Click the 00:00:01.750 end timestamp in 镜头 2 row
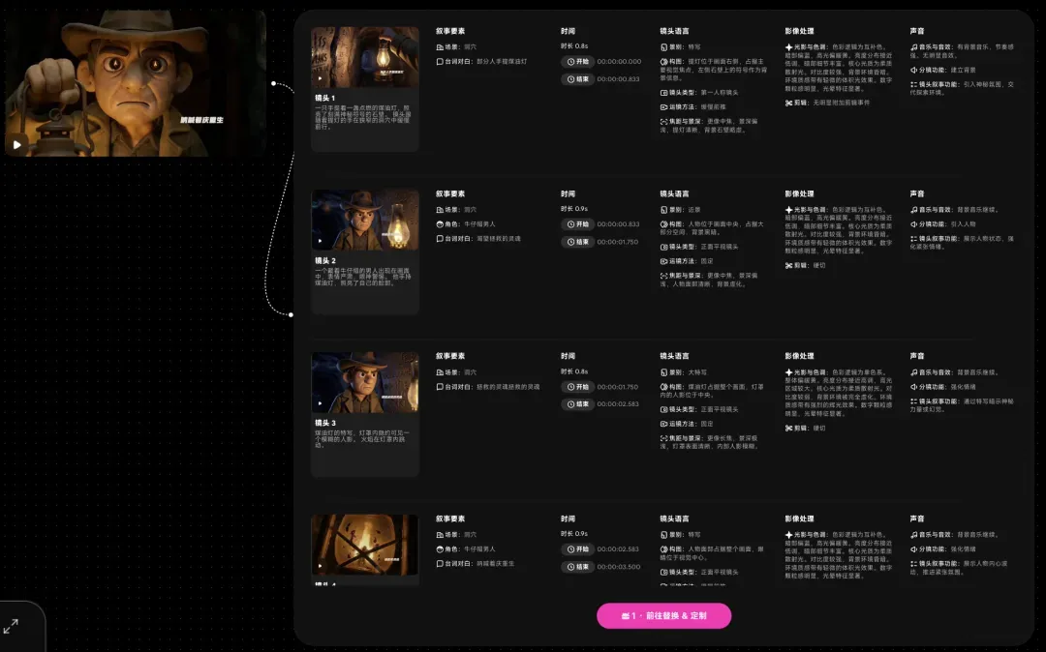 (x=618, y=242)
